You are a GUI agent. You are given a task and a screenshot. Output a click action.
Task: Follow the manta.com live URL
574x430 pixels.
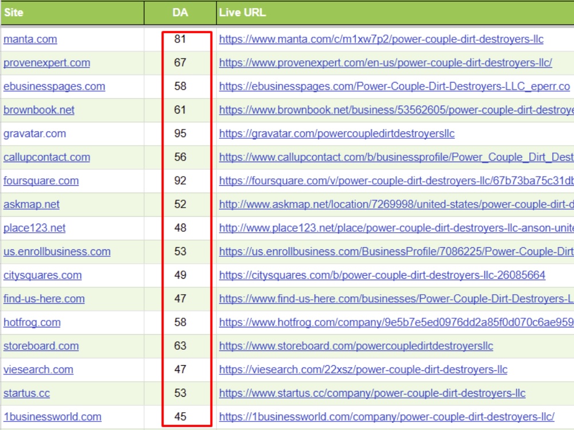[382, 39]
